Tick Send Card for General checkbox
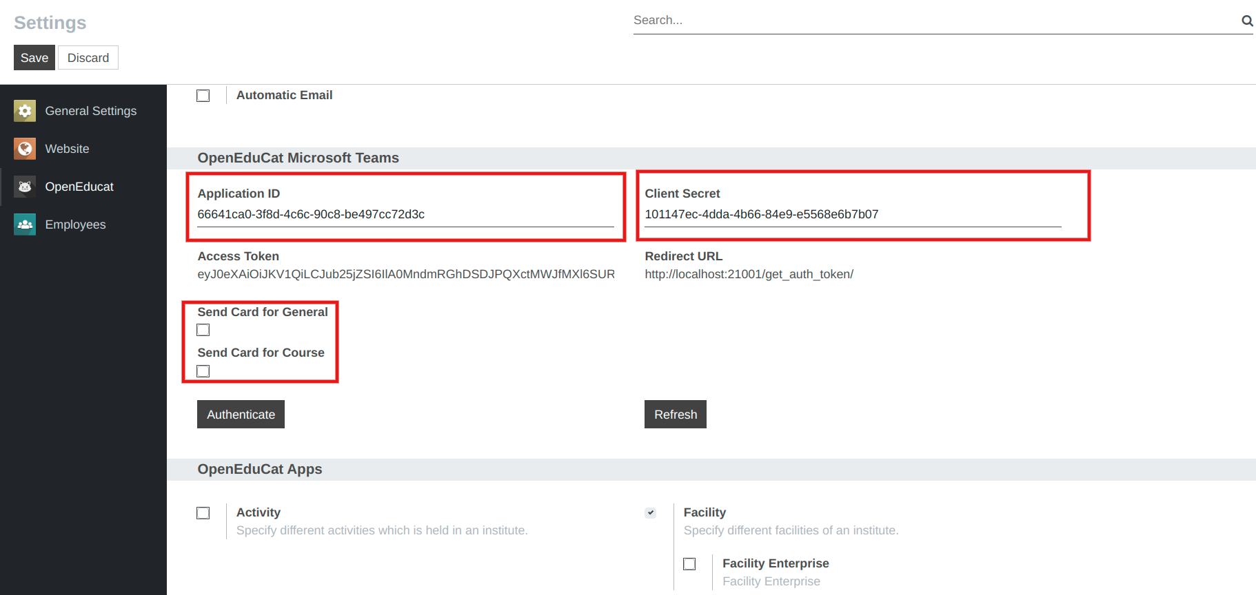The image size is (1256, 595). click(x=203, y=330)
